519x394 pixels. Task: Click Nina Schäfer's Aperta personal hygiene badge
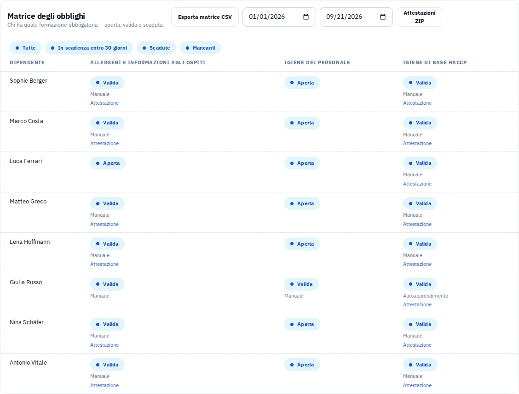(302, 324)
